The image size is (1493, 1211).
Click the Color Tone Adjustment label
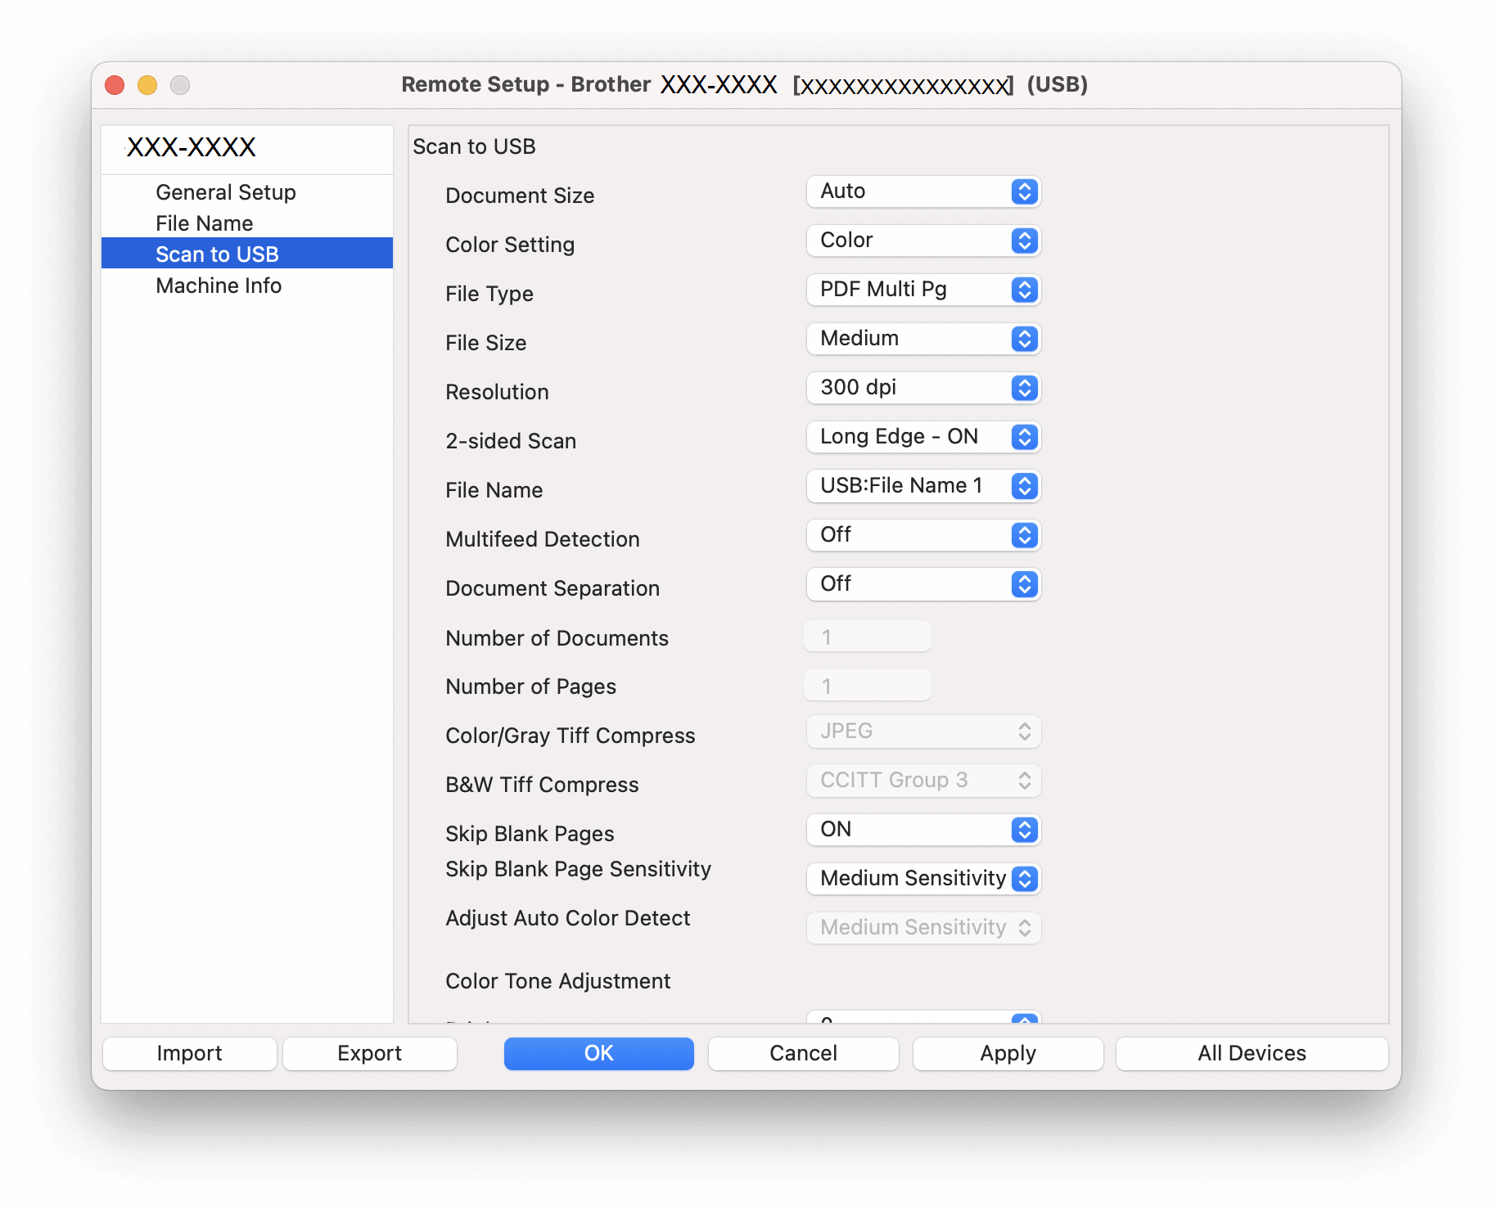click(x=558, y=981)
